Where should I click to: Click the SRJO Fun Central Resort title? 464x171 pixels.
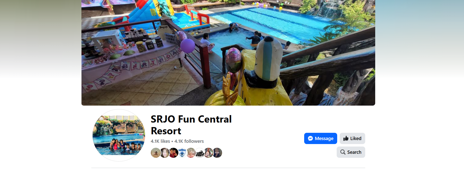[x=191, y=125]
